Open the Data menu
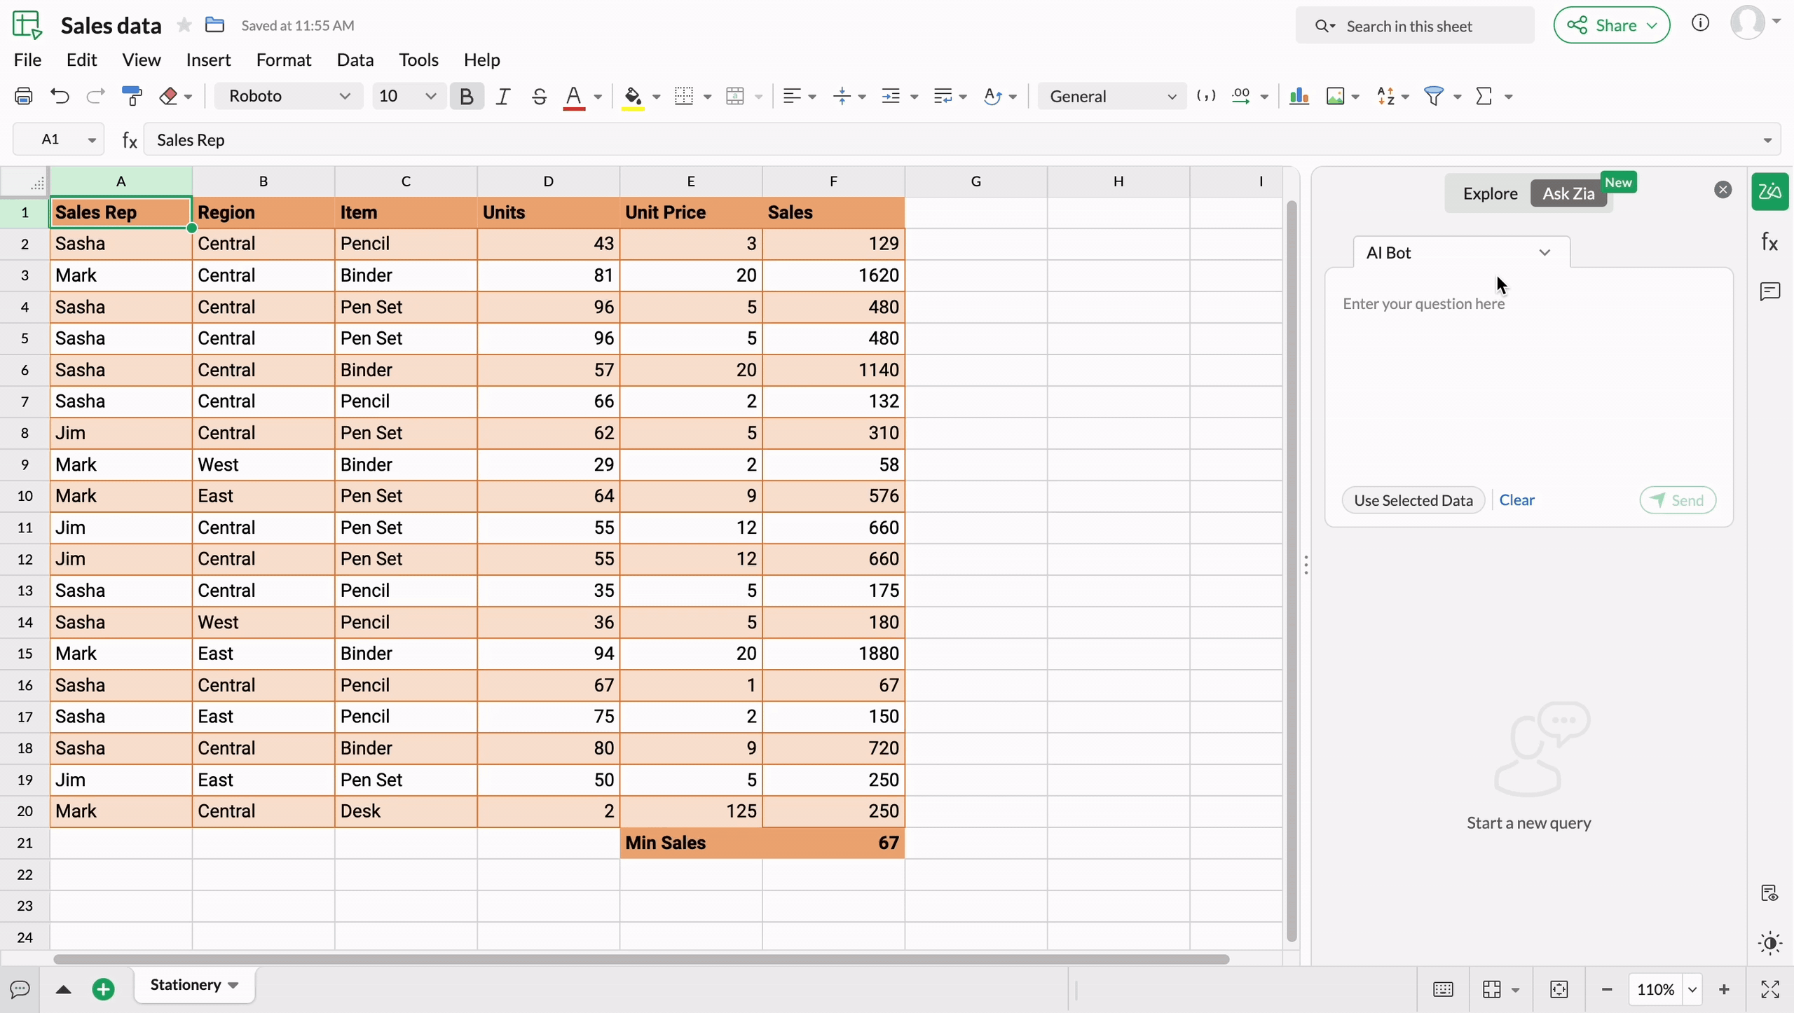Image resolution: width=1794 pixels, height=1013 pixels. tap(355, 60)
